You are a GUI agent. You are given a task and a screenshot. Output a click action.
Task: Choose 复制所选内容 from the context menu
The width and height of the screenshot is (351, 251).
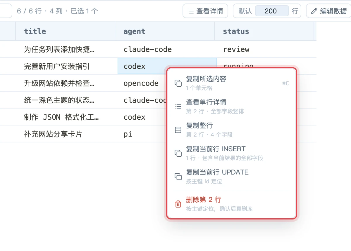232,83
